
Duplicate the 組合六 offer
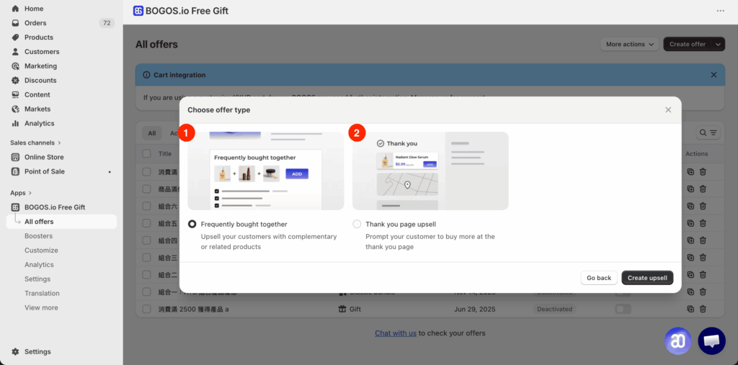tap(690, 206)
